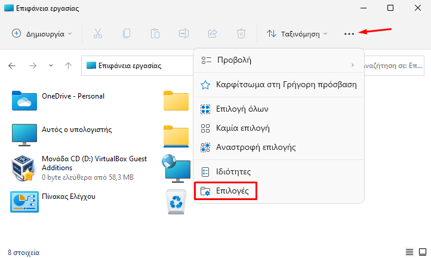The image size is (431, 258).
Task: Click the Cut scissors icon
Action: pyautogui.click(x=97, y=33)
